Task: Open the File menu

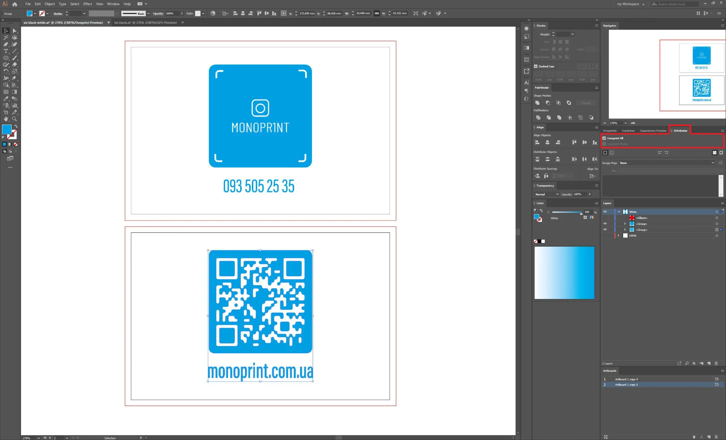Action: 28,4
